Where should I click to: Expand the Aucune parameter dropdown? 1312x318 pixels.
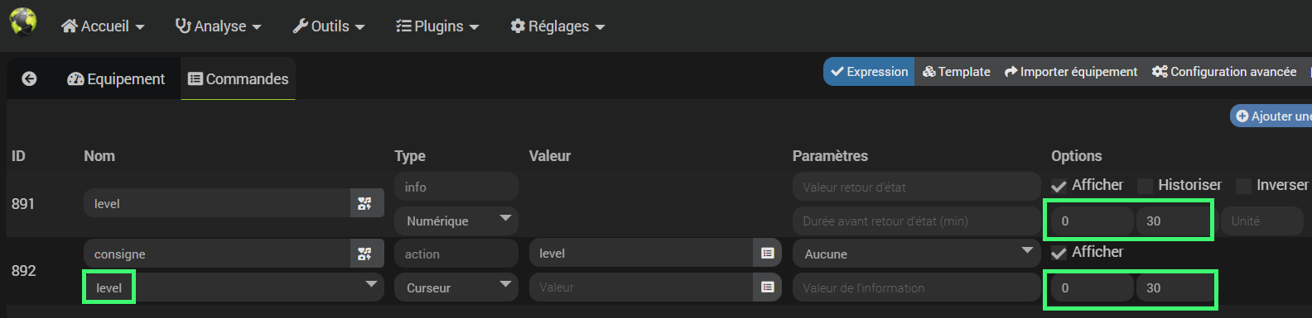(x=917, y=254)
